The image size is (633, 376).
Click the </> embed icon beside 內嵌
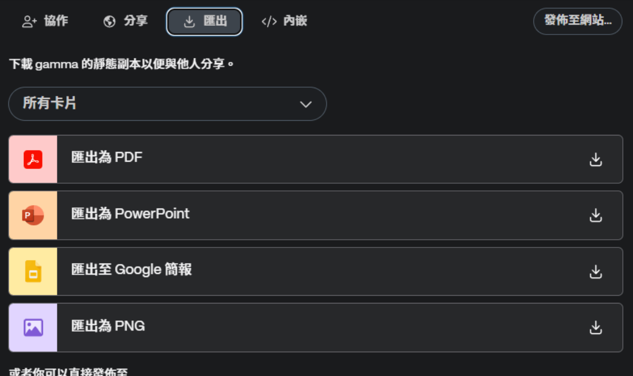[x=269, y=21]
